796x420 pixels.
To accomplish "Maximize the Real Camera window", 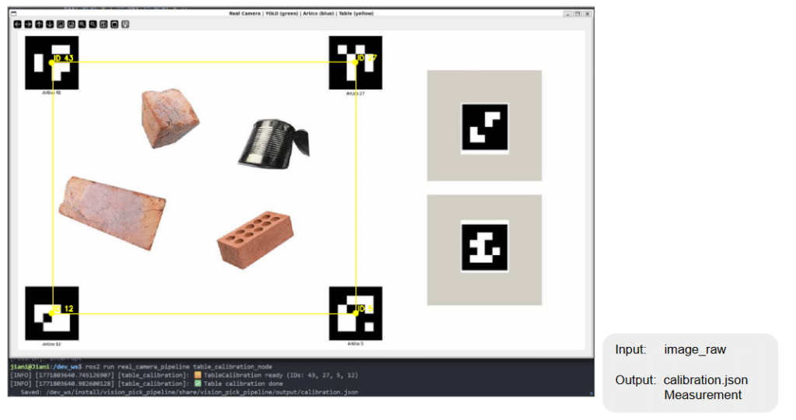I will [578, 14].
